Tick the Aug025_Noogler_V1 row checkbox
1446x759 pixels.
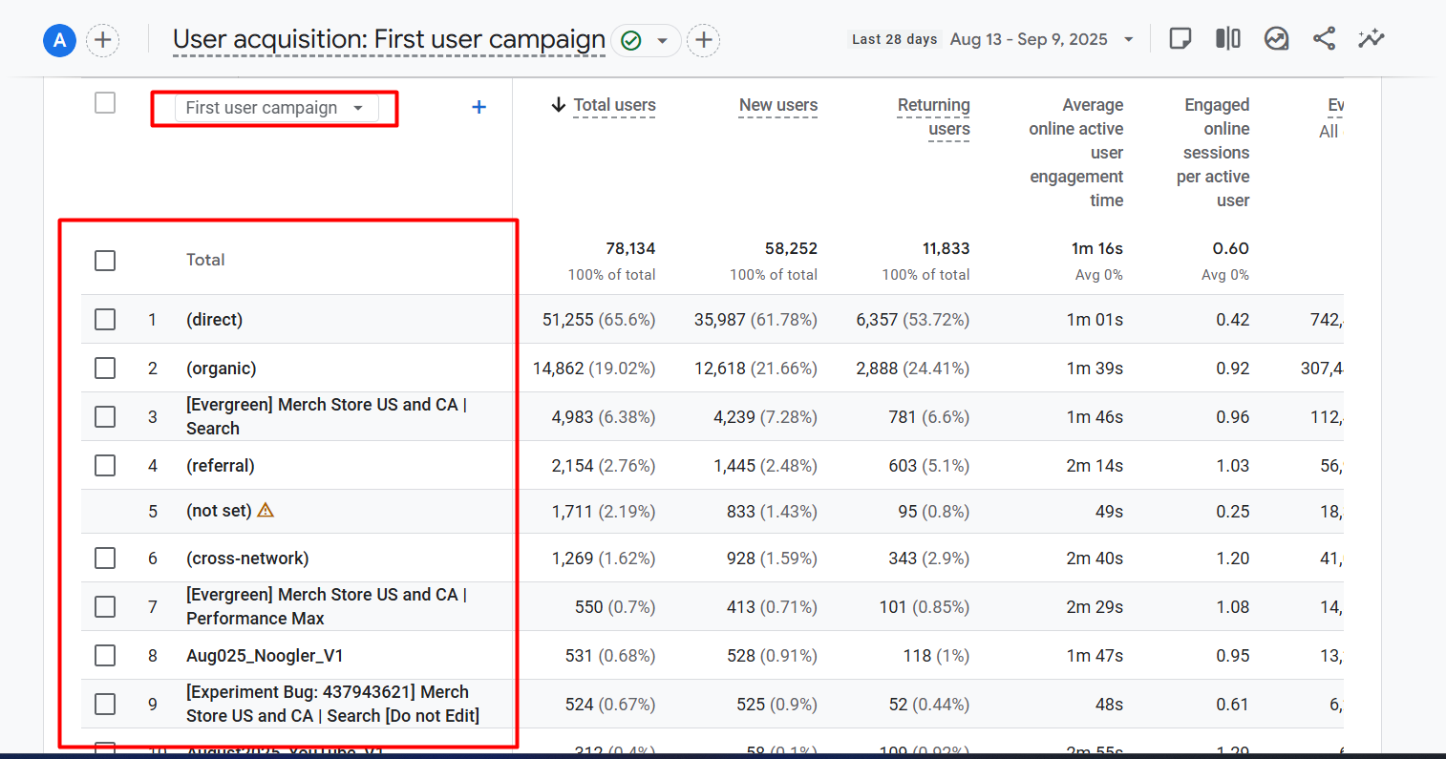point(105,656)
